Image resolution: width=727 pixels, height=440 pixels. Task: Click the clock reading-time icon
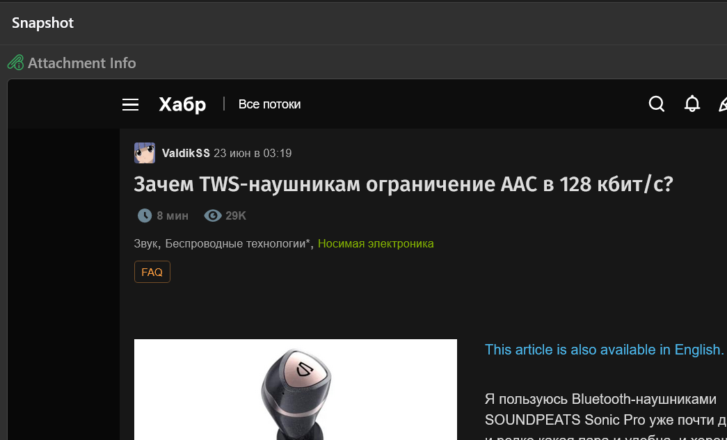tap(145, 215)
